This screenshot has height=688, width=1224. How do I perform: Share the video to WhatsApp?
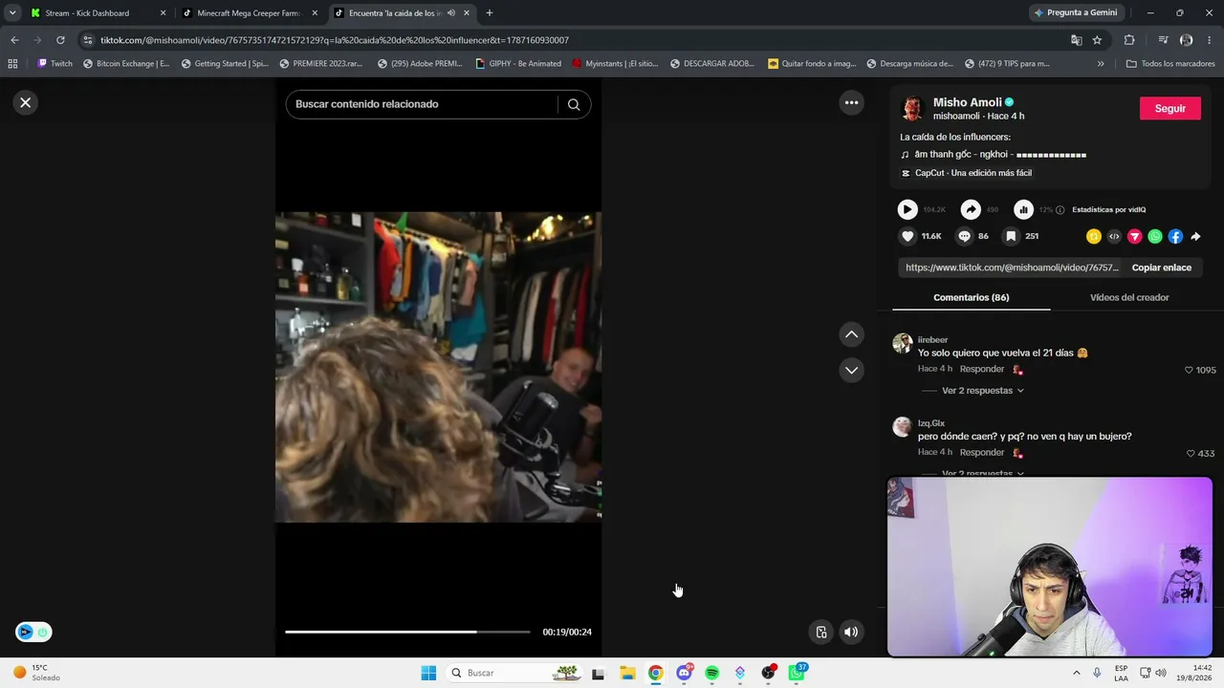1155,236
